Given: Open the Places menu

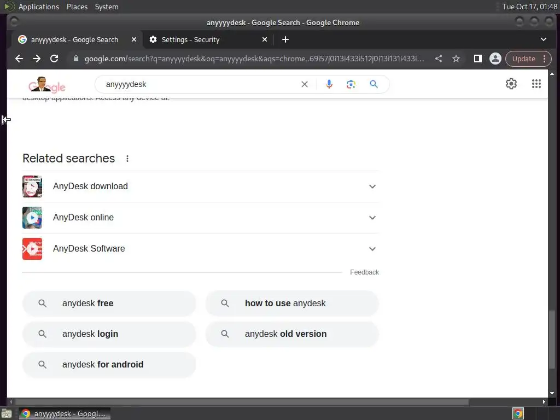Looking at the screenshot, I should tap(77, 7).
